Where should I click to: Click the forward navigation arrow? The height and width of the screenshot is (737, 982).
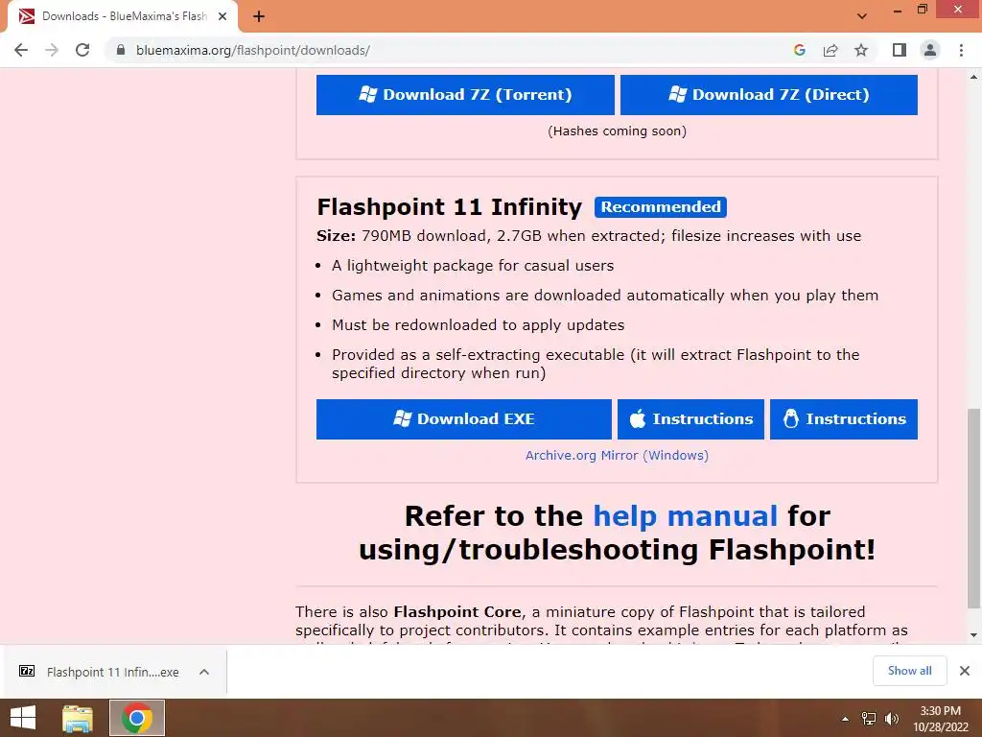pos(52,50)
